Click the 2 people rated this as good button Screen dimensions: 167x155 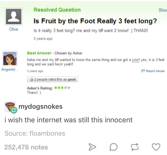coord(52,80)
